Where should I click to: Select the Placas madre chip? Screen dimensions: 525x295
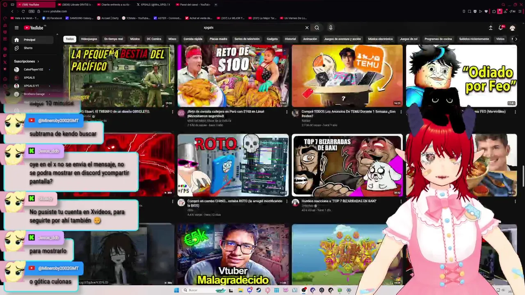[218, 39]
